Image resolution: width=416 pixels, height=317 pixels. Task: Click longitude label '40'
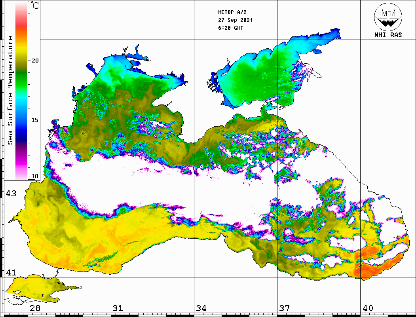click(368, 308)
